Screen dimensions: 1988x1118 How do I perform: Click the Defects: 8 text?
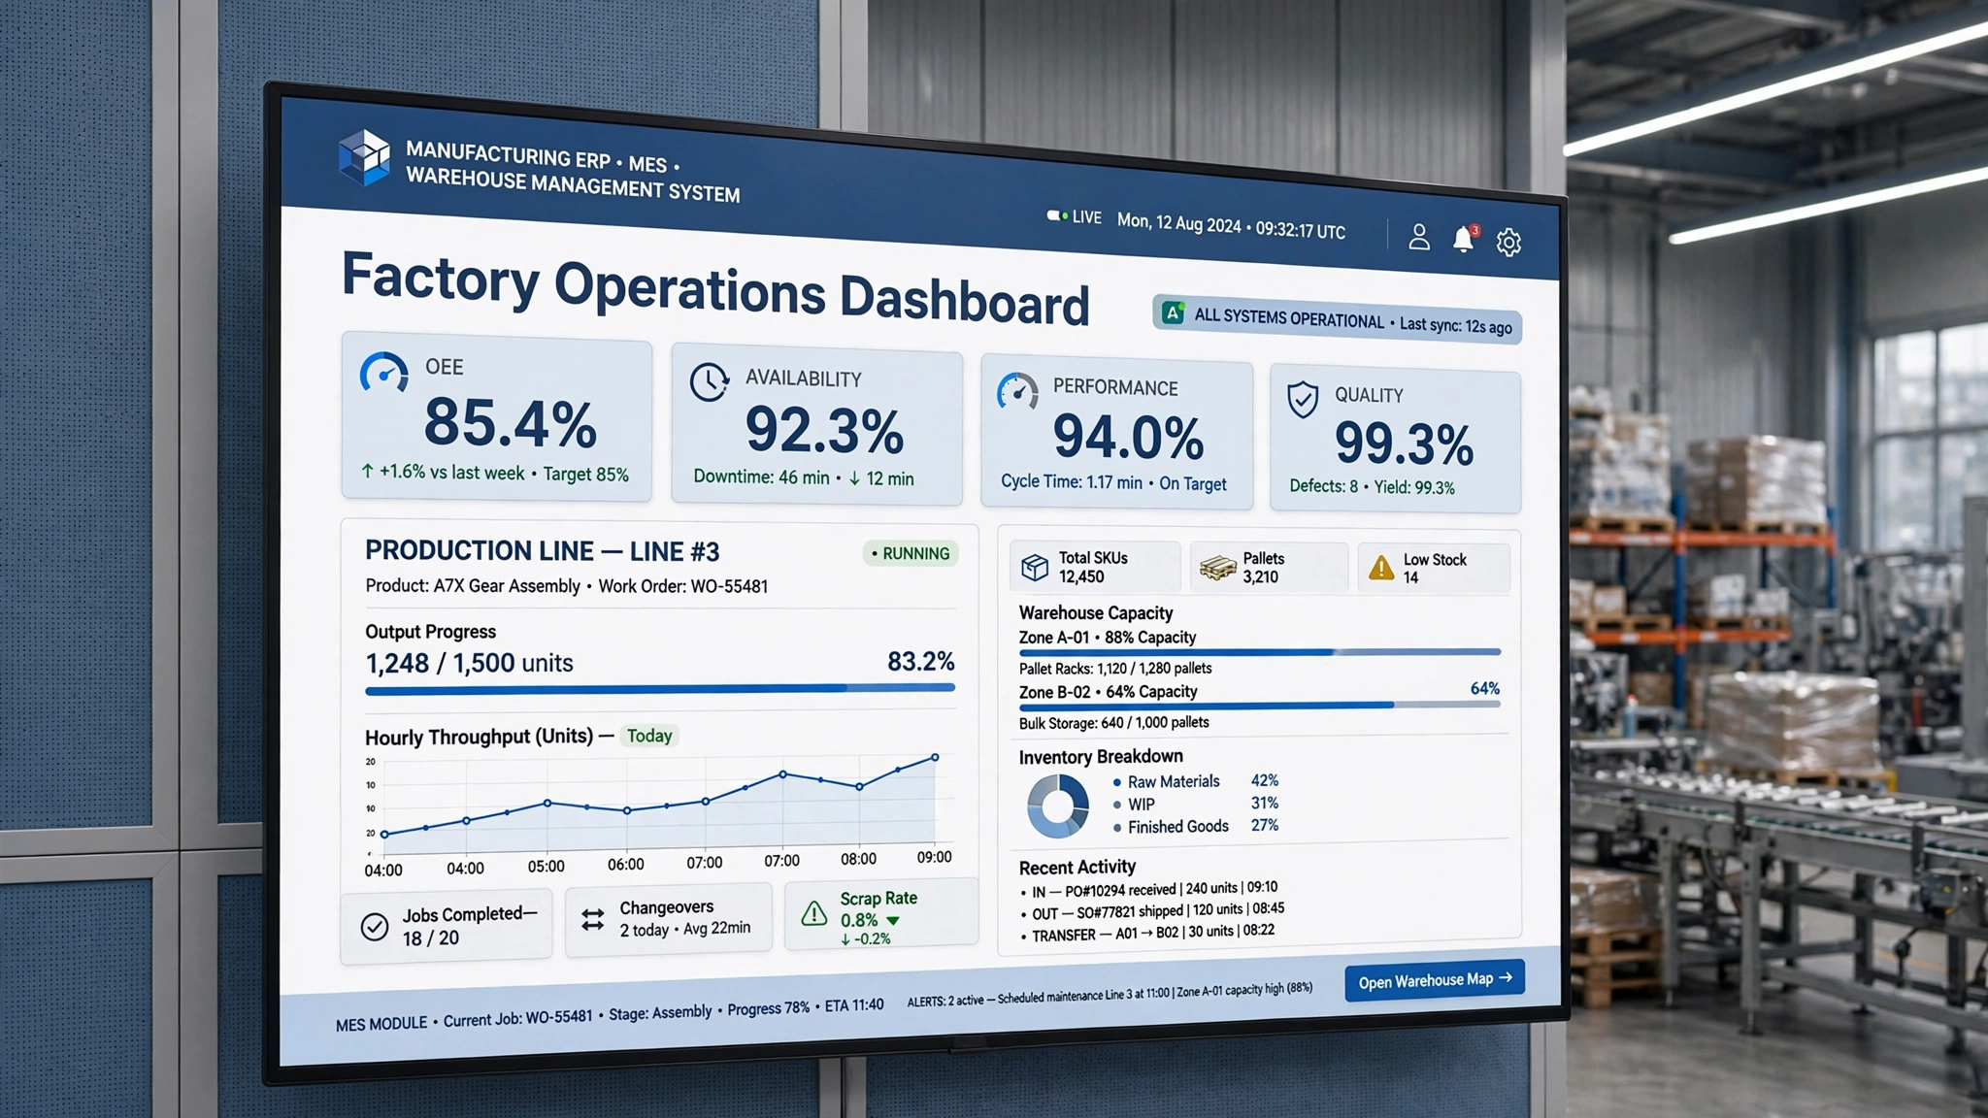pos(1323,485)
